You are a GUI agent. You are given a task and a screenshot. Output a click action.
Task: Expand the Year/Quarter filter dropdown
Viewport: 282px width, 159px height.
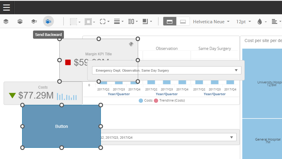tap(232, 138)
